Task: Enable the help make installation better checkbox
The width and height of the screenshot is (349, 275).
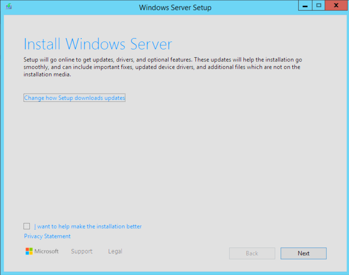Action: point(27,226)
